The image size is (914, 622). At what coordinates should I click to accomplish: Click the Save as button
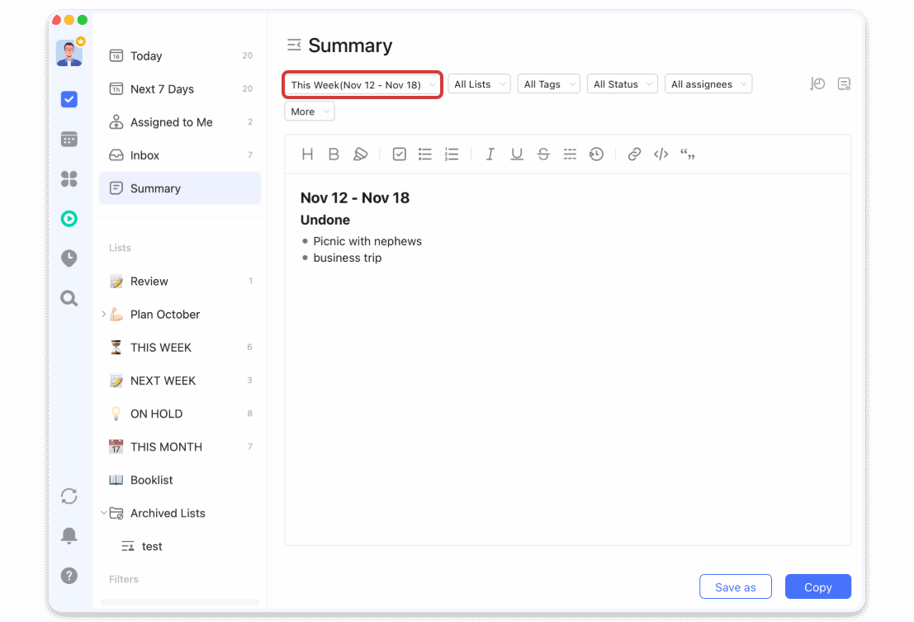(x=735, y=586)
